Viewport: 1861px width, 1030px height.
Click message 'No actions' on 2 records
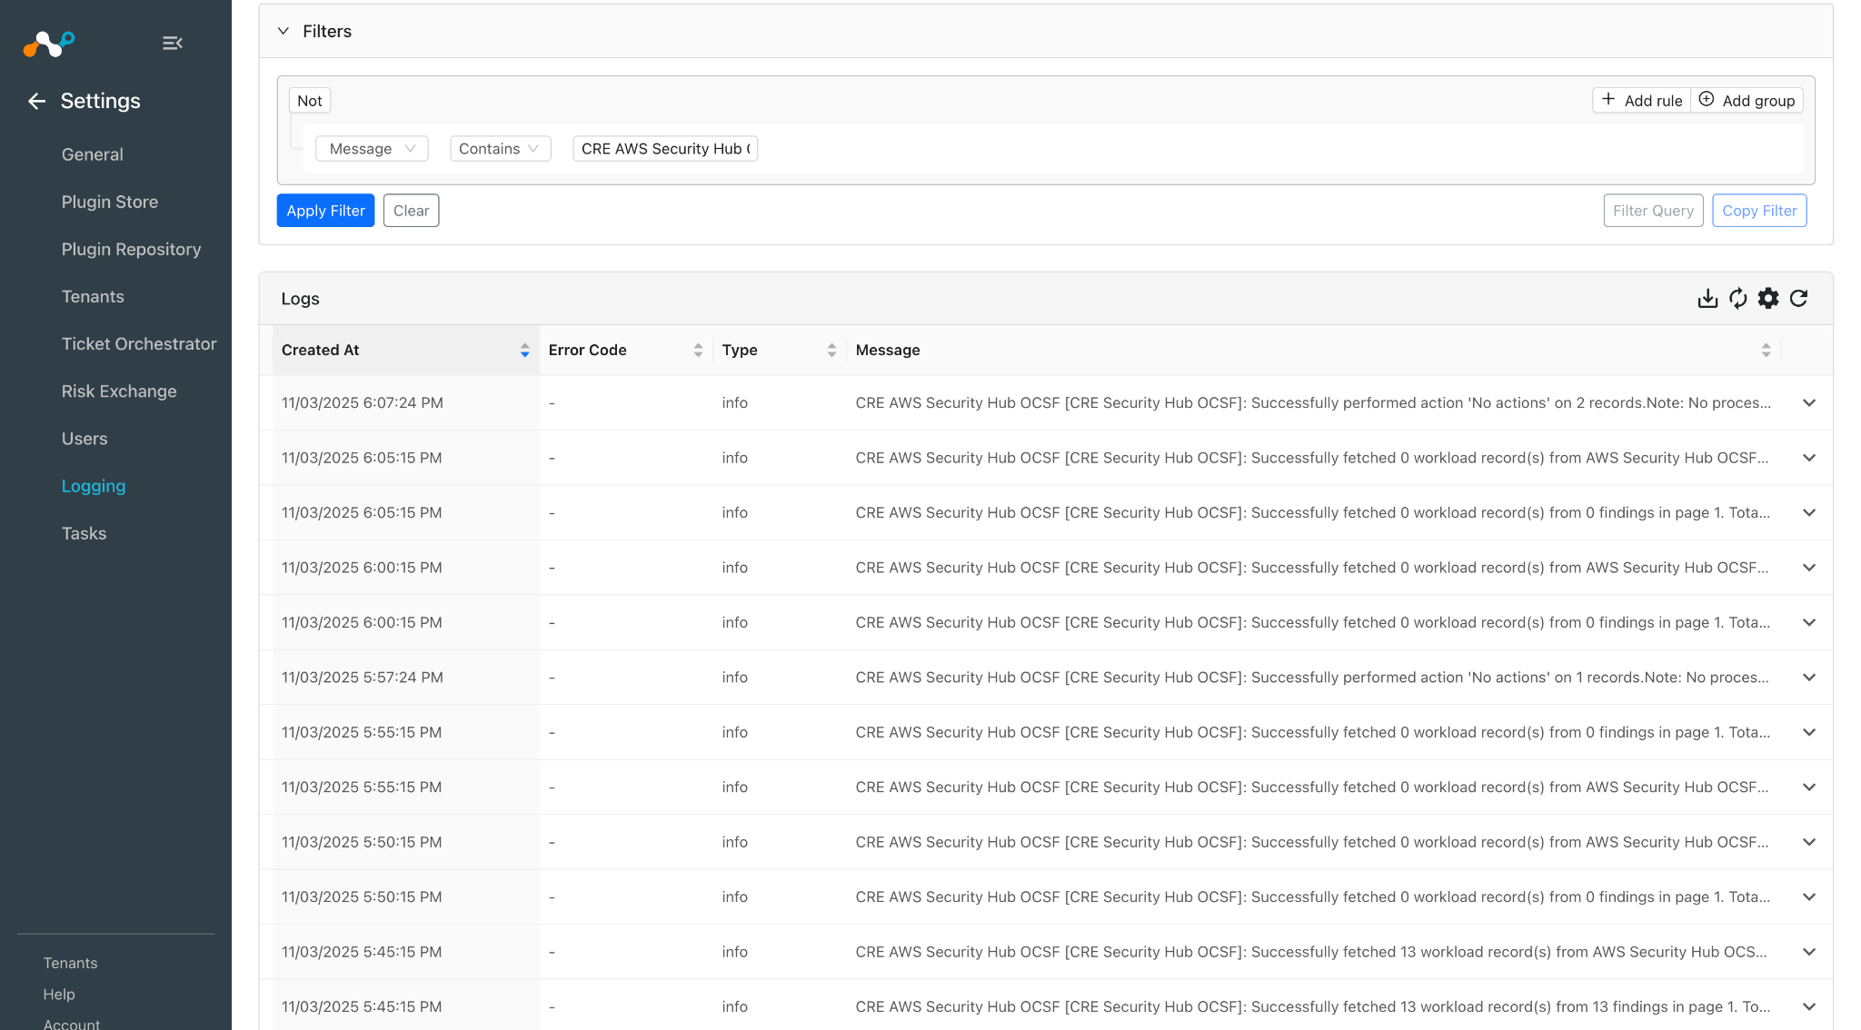[x=1313, y=403]
